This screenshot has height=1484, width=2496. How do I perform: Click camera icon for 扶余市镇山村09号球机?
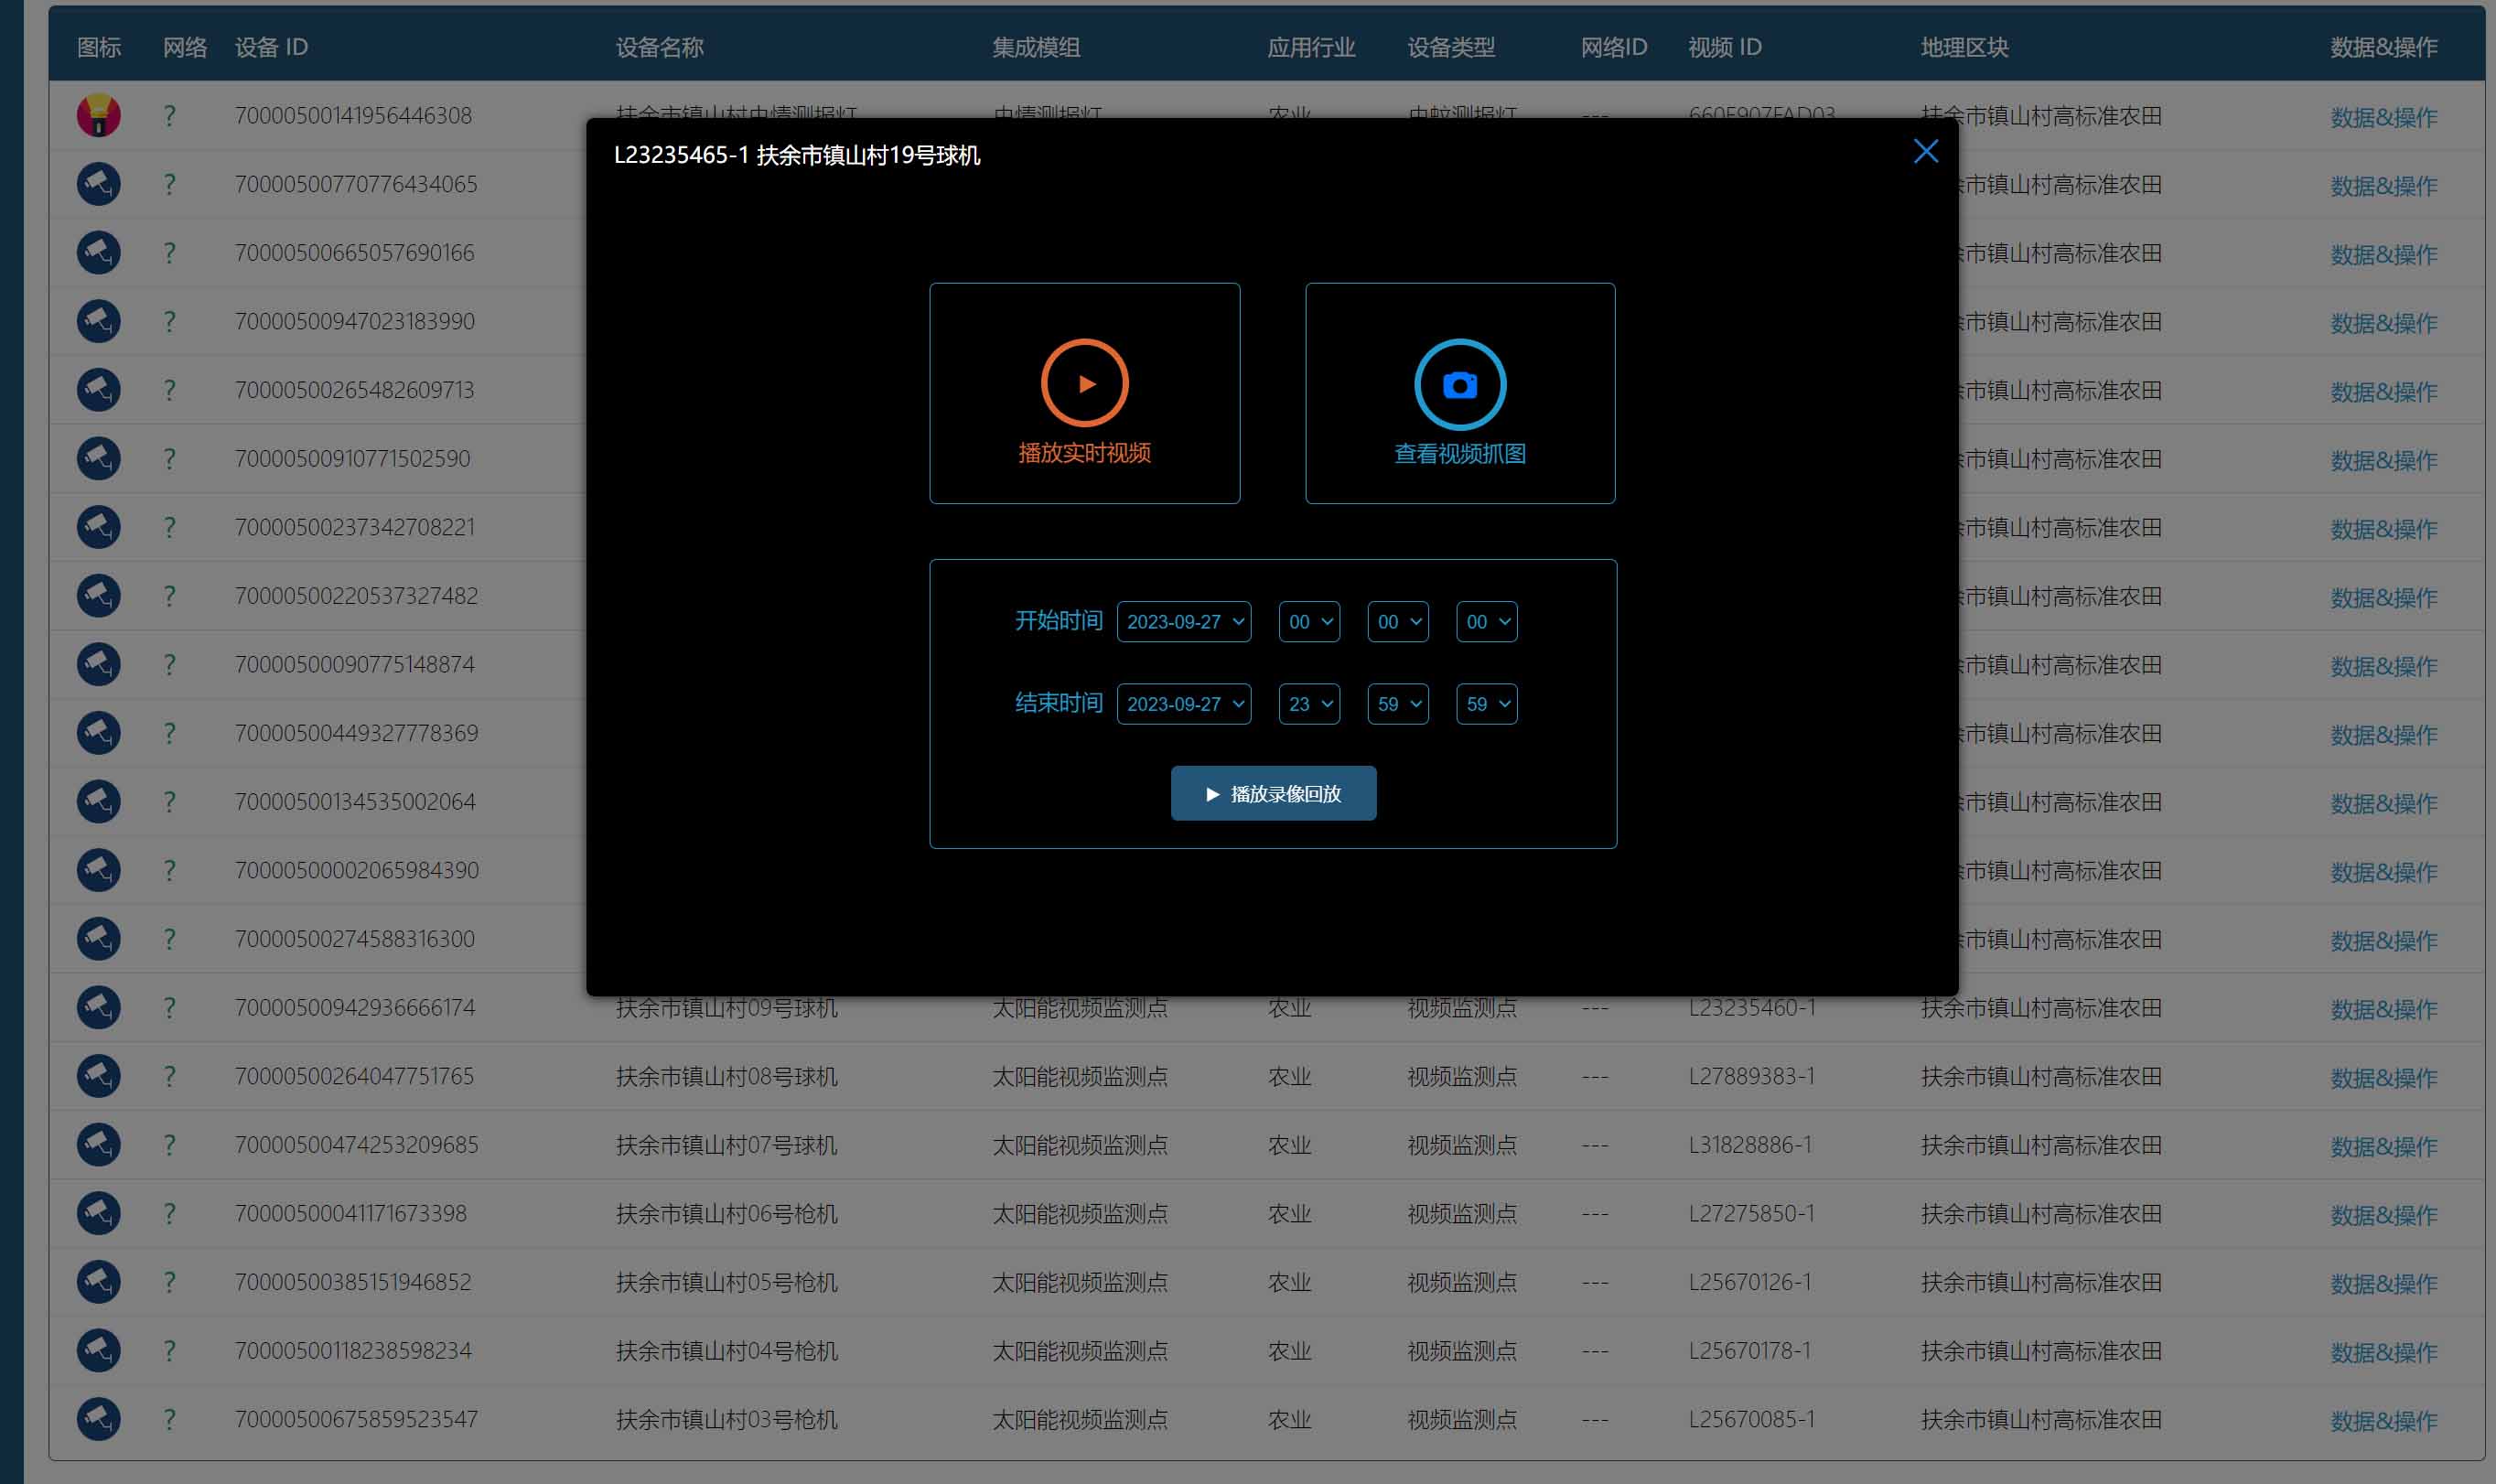point(98,1007)
